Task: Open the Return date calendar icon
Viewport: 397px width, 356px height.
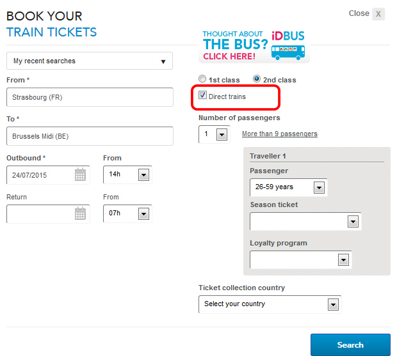Action: click(80, 213)
